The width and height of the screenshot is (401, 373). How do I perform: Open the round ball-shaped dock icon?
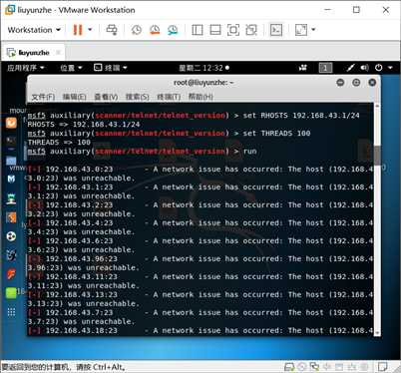pyautogui.click(x=11, y=236)
